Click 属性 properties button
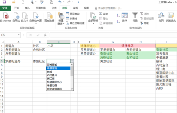177x113 pixels. tap(104, 19)
